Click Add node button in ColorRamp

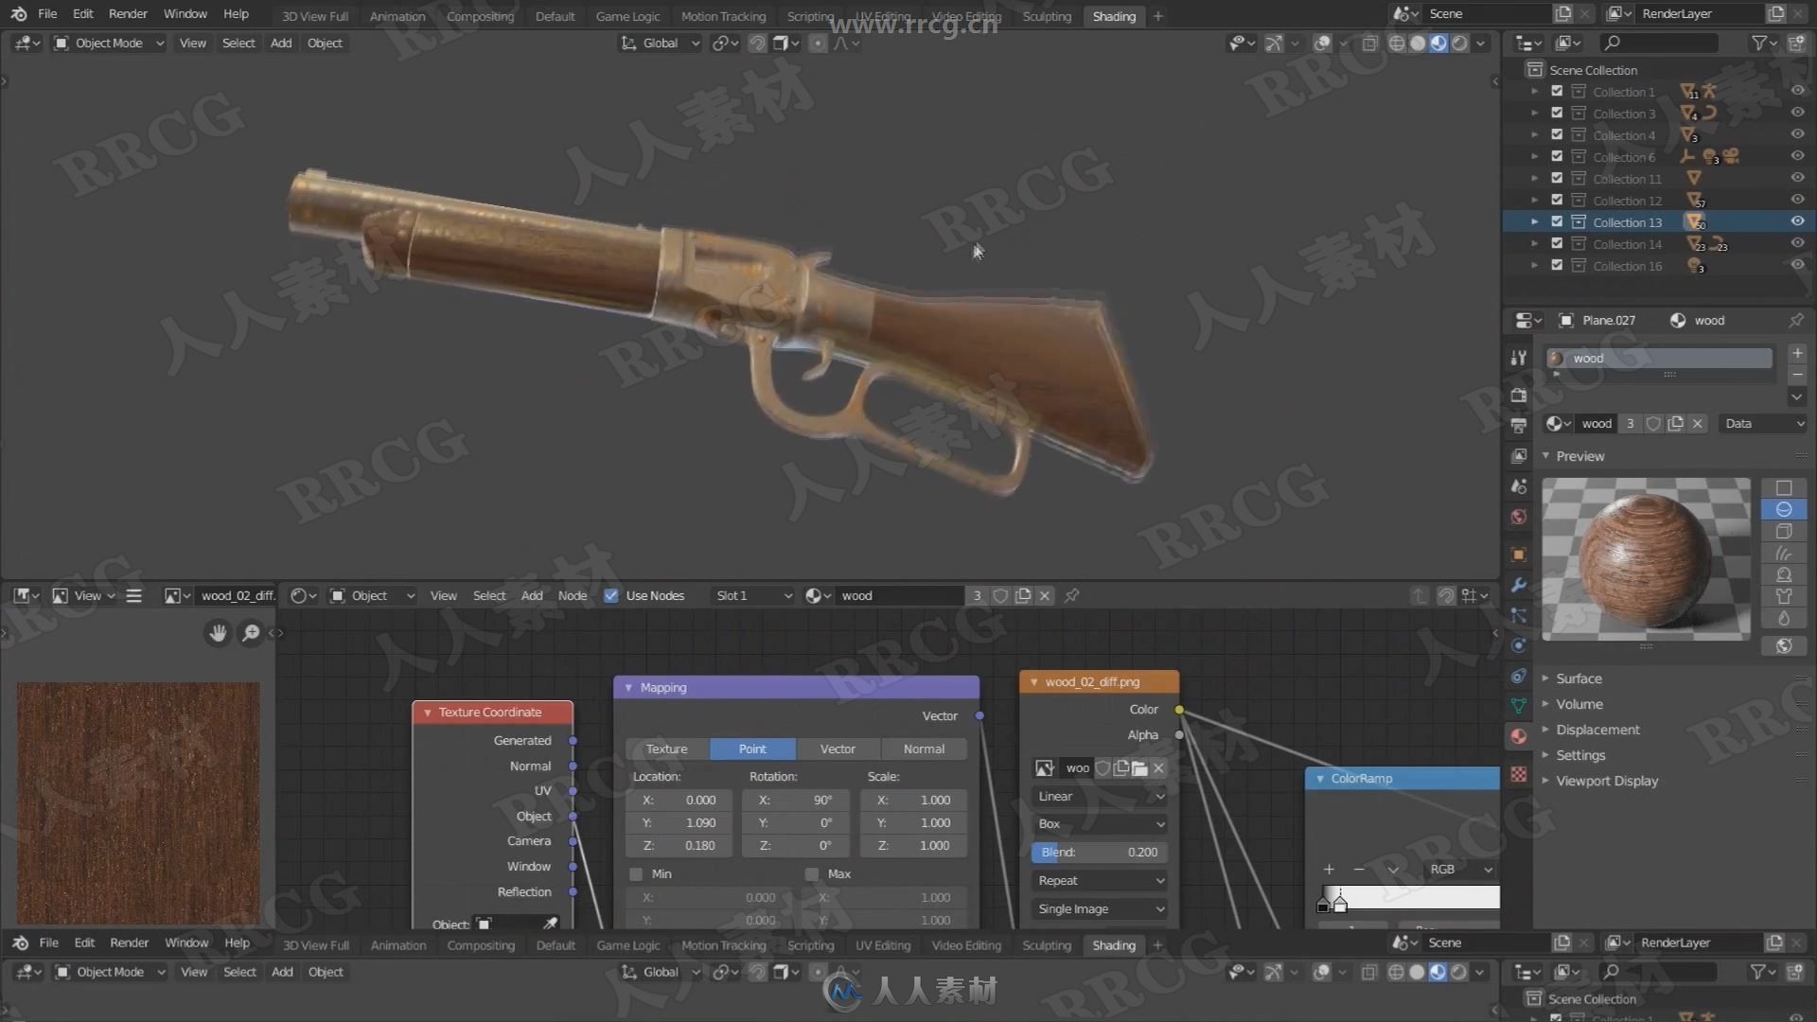click(1329, 867)
